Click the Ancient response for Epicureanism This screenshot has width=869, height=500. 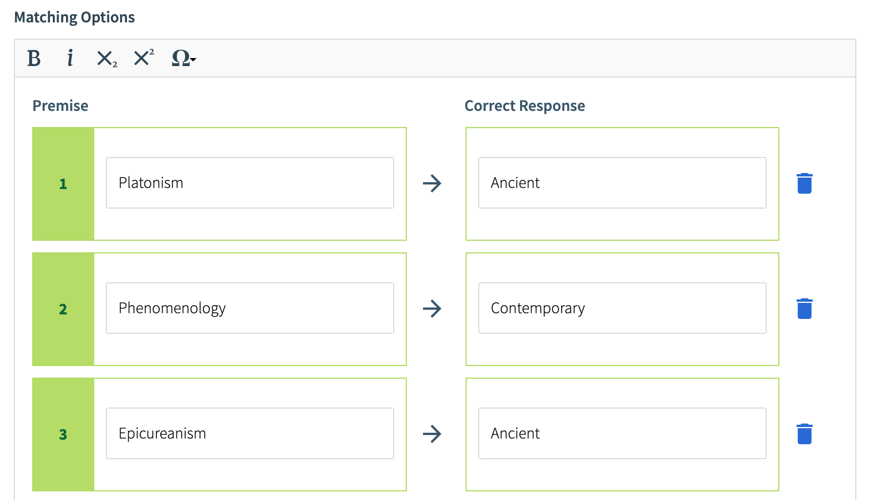coord(622,433)
